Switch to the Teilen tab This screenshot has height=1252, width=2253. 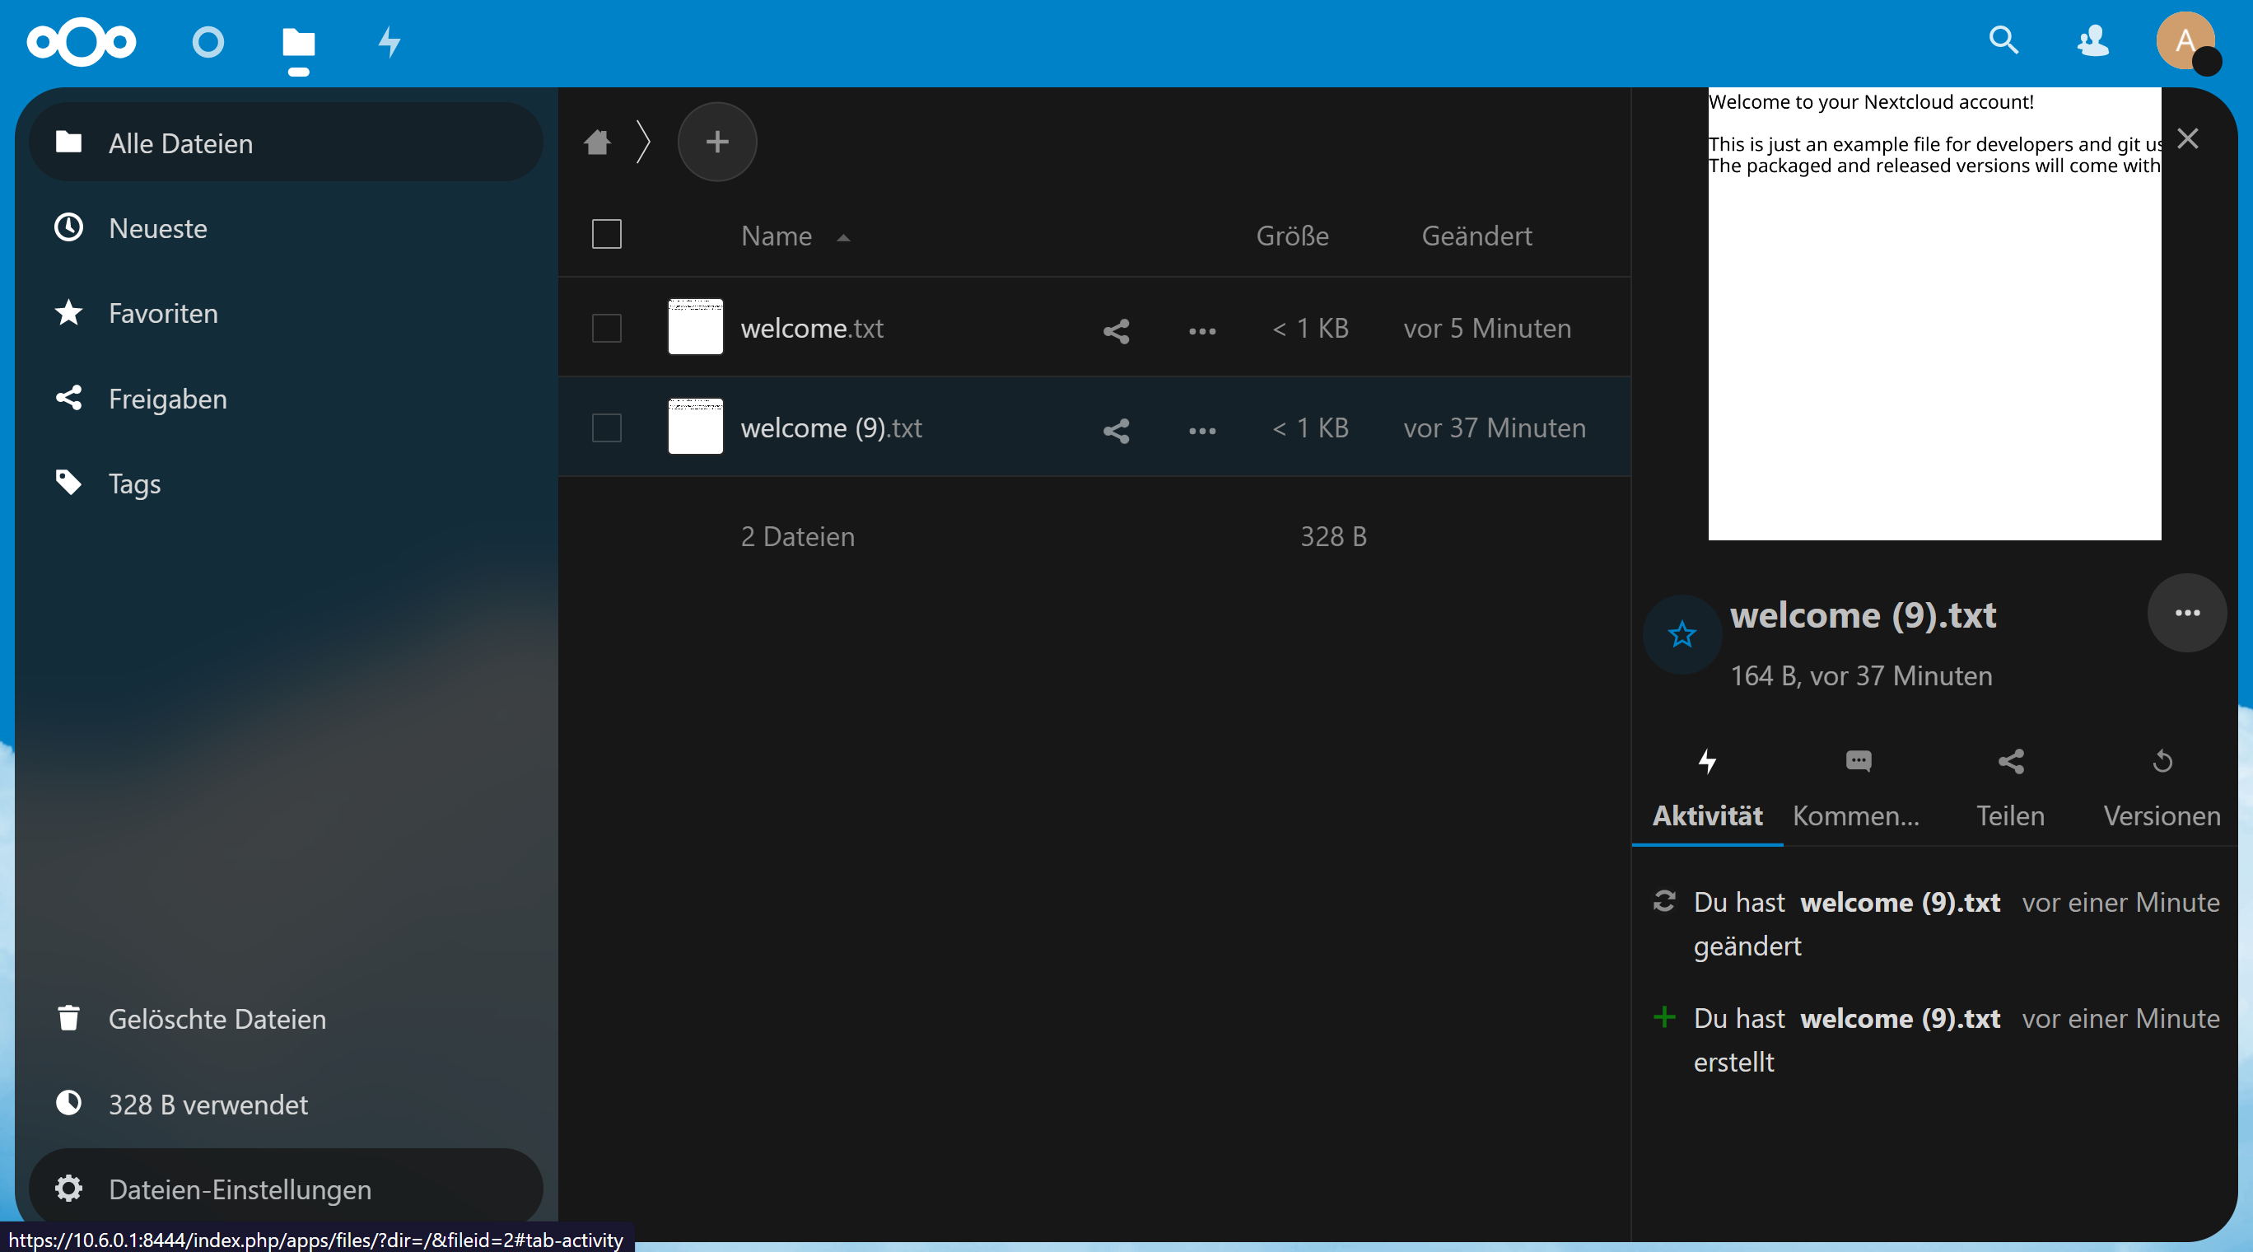point(2010,787)
